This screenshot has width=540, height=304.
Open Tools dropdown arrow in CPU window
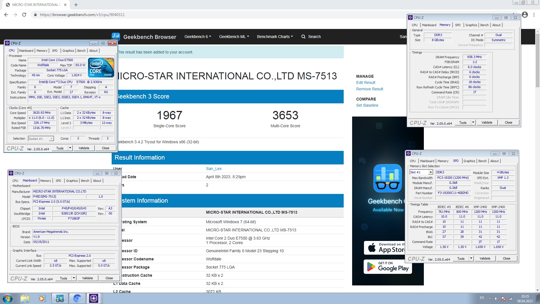pos(70,148)
